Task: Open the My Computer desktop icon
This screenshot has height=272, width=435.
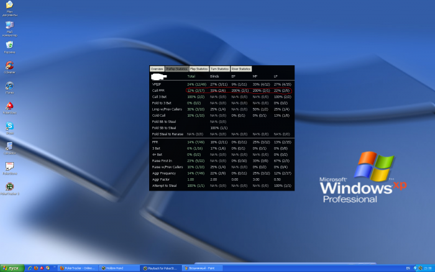Action: 10,29
